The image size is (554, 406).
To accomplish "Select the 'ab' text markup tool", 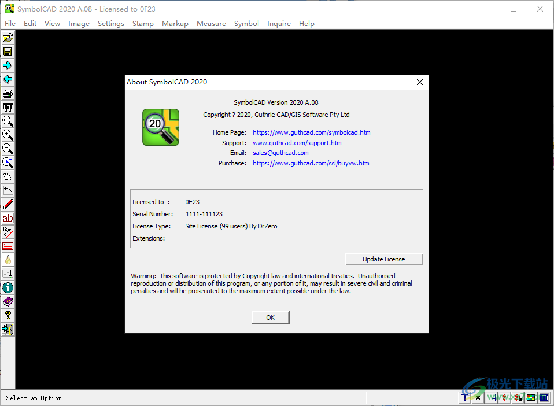I will (x=8, y=218).
